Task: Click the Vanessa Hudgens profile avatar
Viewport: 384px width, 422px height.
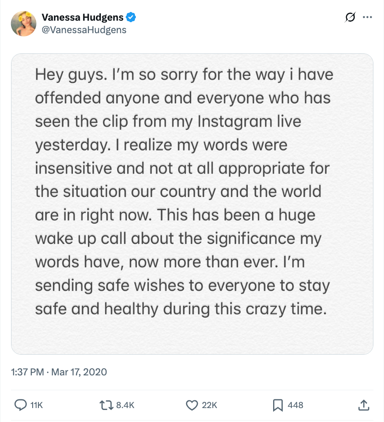Action: tap(24, 24)
